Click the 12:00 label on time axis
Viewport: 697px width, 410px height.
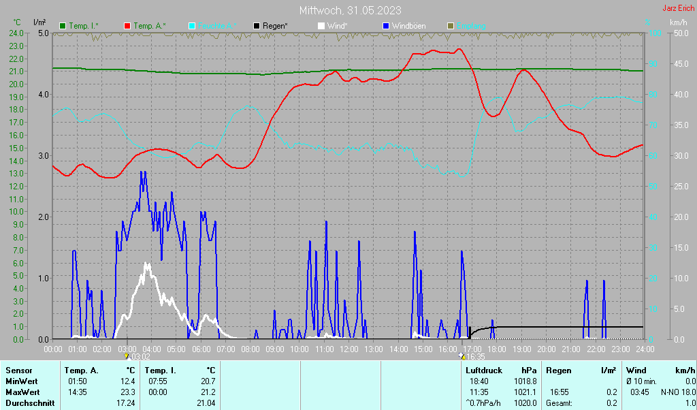(348, 349)
